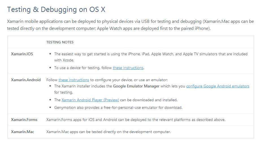
Task: Open the Xamarin Android Player (Preview) link
Action: 90,100
